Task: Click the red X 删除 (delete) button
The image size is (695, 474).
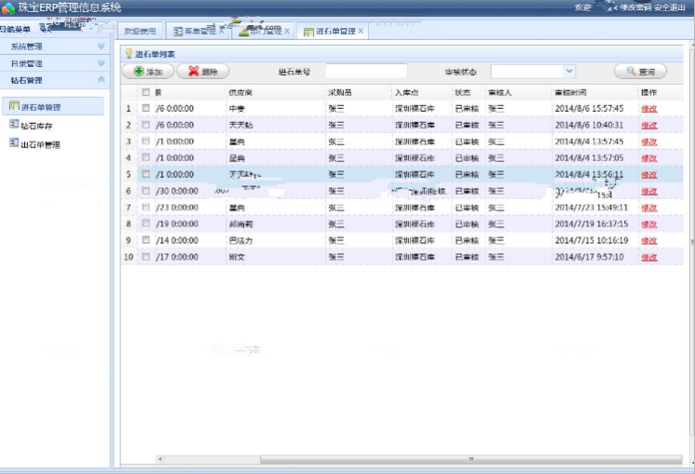Action: coord(202,72)
